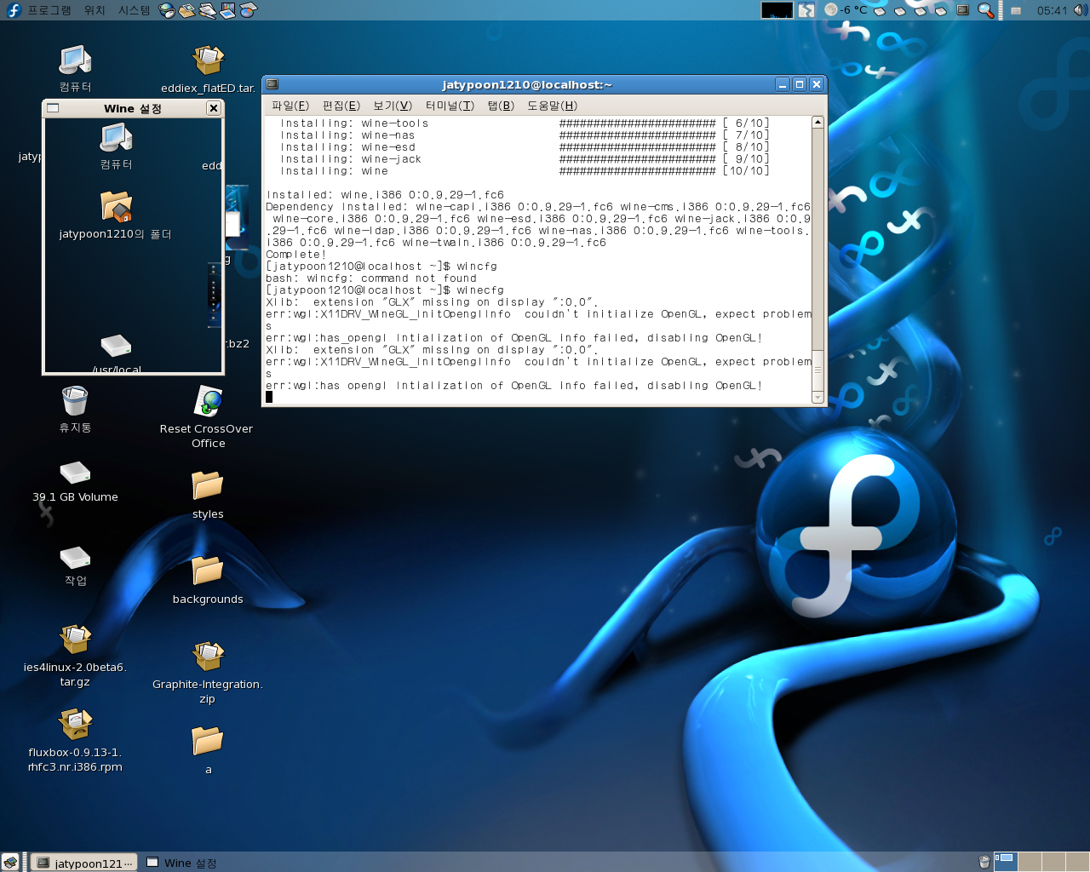Switch to Wine 설정 taskbar button
Viewport: 1090px width, 872px height.
pos(181,863)
